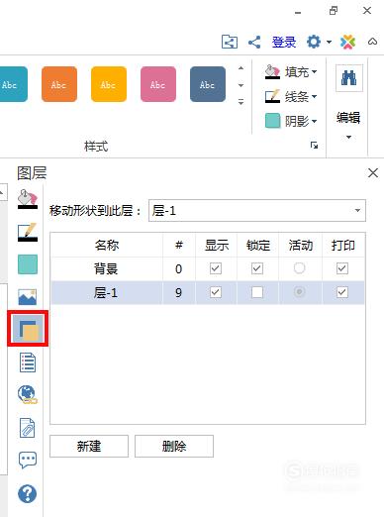Apply the pink Abc style swatch
The height and width of the screenshot is (517, 384).
(158, 84)
